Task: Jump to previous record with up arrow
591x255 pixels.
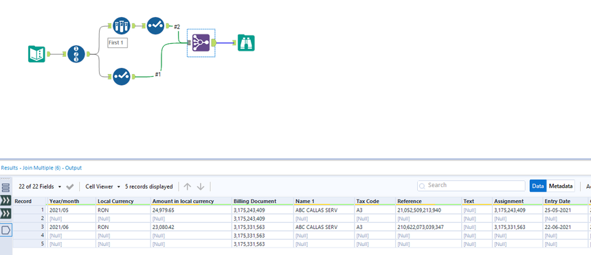Action: tap(188, 186)
